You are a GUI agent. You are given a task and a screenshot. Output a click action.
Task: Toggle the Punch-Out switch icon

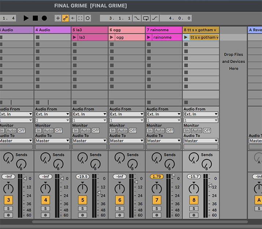tap(155, 18)
